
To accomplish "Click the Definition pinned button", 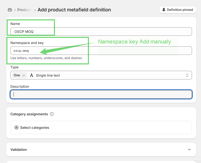I will pyautogui.click(x=178, y=10).
